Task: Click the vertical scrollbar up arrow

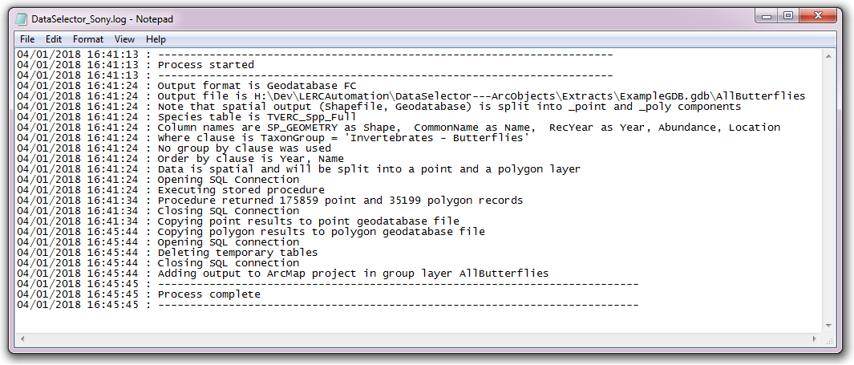Action: [829, 55]
